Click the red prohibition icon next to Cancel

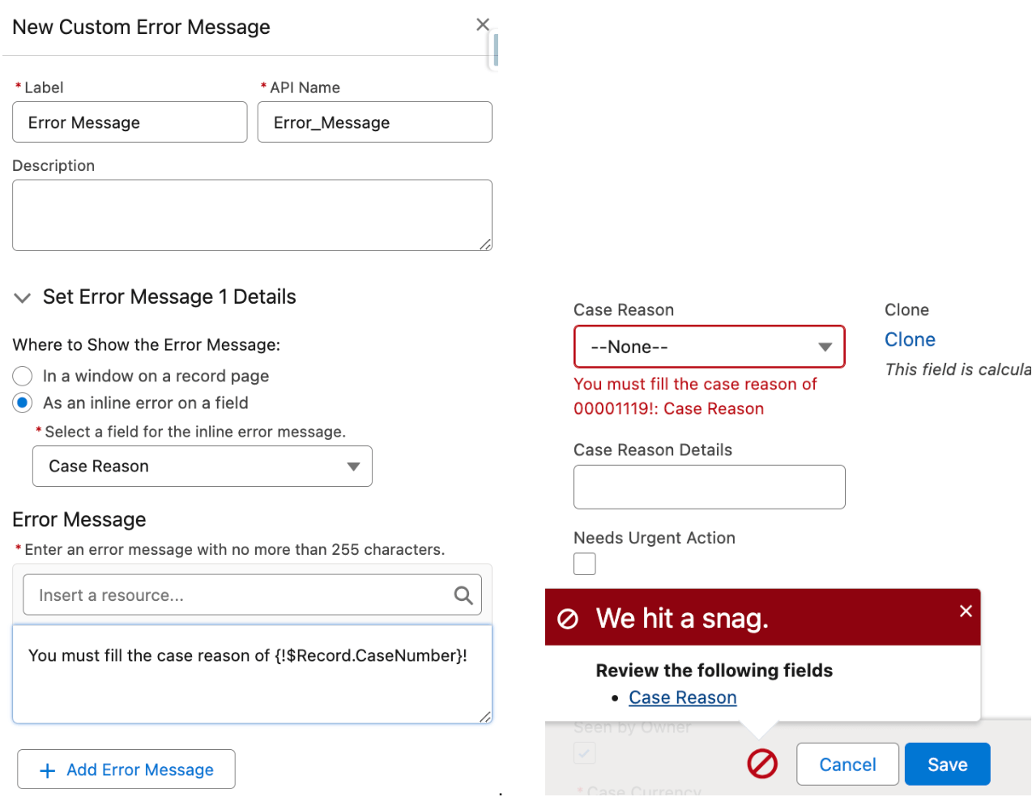click(761, 763)
